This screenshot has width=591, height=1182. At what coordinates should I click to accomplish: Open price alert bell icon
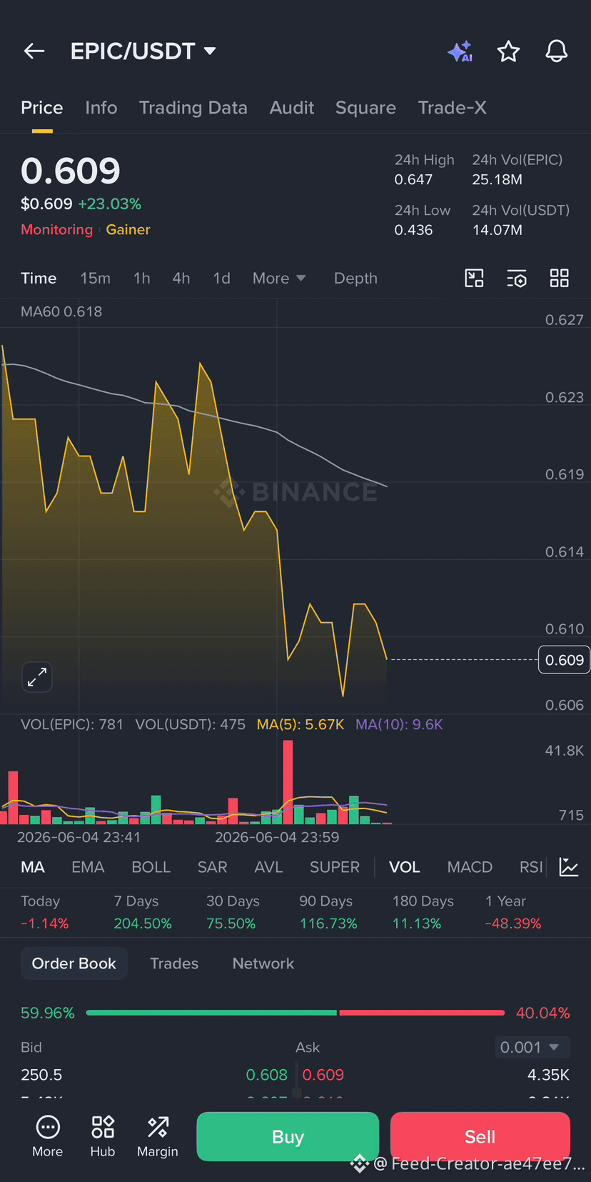pyautogui.click(x=557, y=51)
